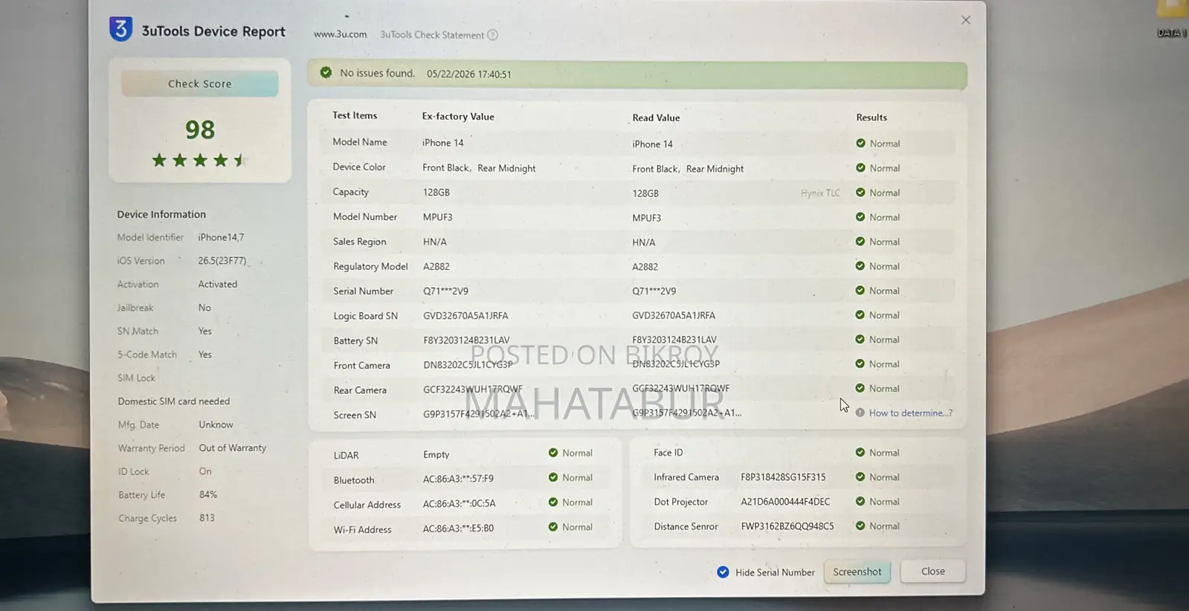Click the Results column header

pos(871,117)
